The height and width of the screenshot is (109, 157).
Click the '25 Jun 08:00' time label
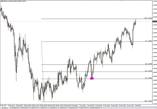(122, 105)
